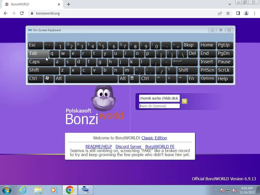The height and width of the screenshot is (195, 260).
Task: Click the Room ID (Optional) field
Action: [159, 106]
